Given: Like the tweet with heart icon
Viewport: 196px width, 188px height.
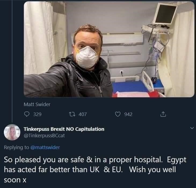Looking at the screenshot, I should [117, 114].
